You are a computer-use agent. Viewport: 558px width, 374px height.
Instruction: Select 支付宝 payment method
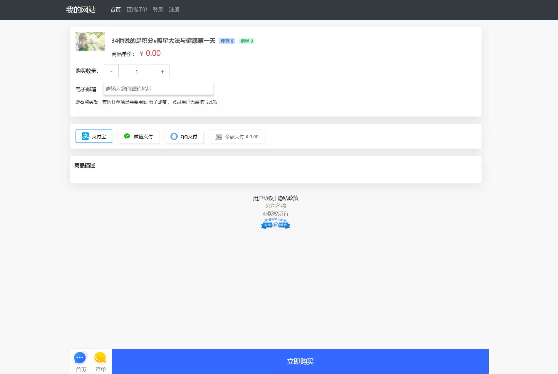pyautogui.click(x=94, y=136)
